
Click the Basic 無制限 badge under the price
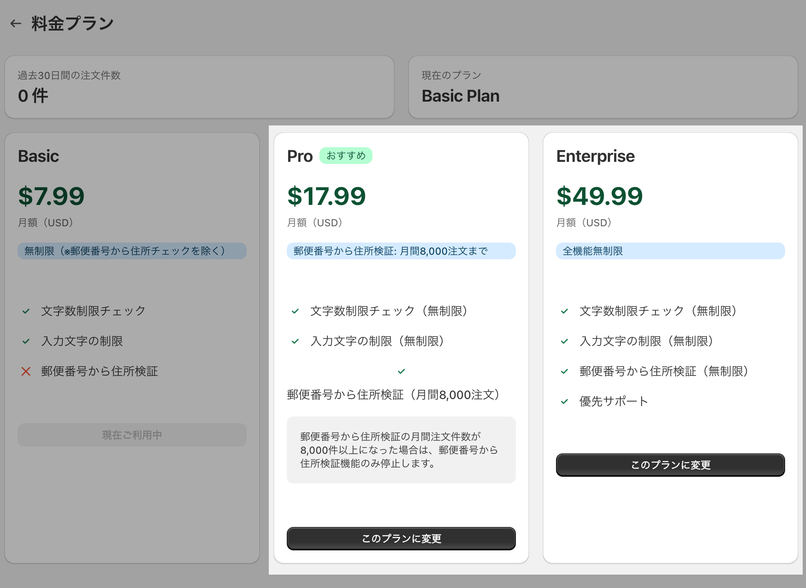pos(132,251)
